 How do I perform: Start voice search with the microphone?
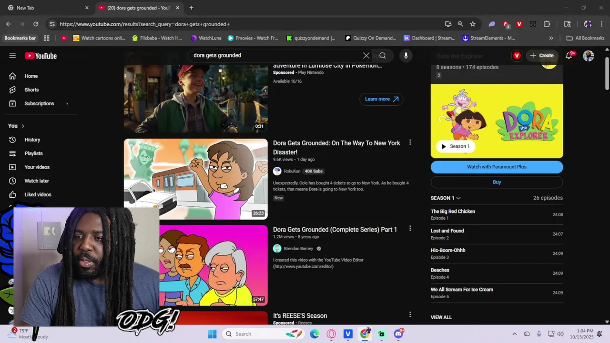406,56
